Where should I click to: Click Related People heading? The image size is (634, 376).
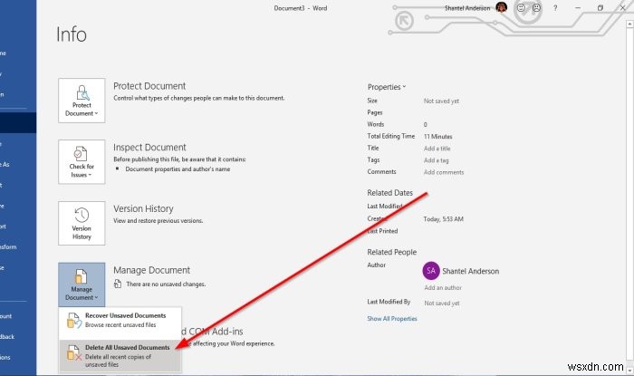[391, 252]
